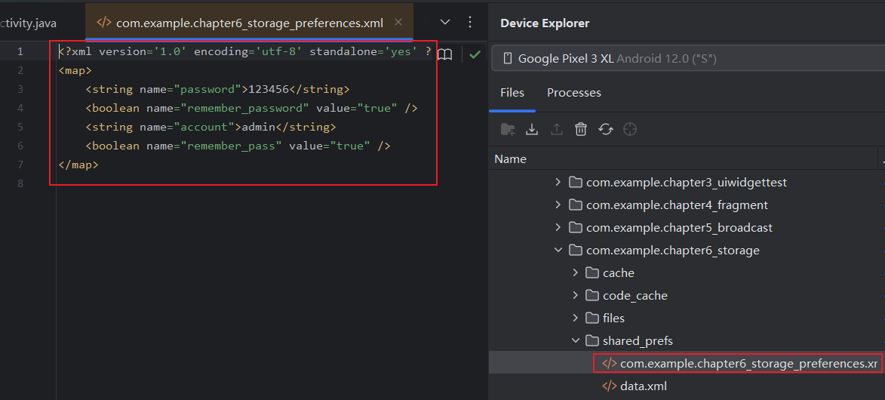885x400 pixels.
Task: Click the upload file icon
Action: (557, 130)
